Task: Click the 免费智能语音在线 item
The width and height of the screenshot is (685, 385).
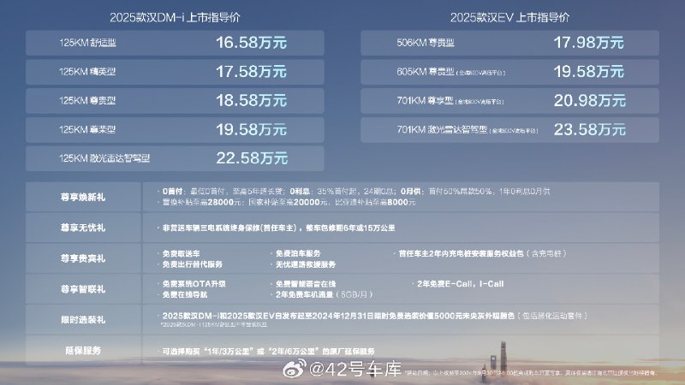Action: coord(306,284)
